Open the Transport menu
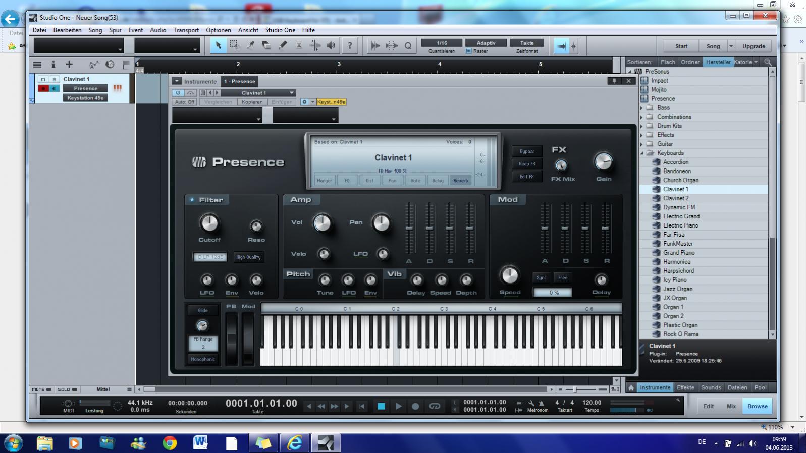The image size is (806, 453). 186,30
